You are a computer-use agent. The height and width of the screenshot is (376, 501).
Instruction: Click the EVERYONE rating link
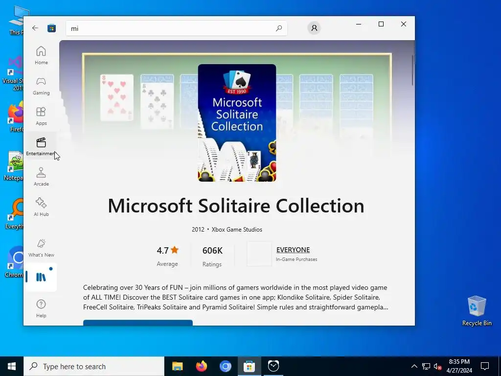coord(293,250)
